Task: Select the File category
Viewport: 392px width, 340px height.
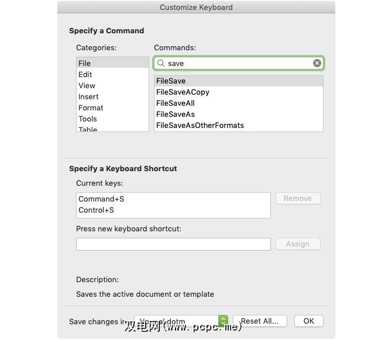Action: pos(85,63)
